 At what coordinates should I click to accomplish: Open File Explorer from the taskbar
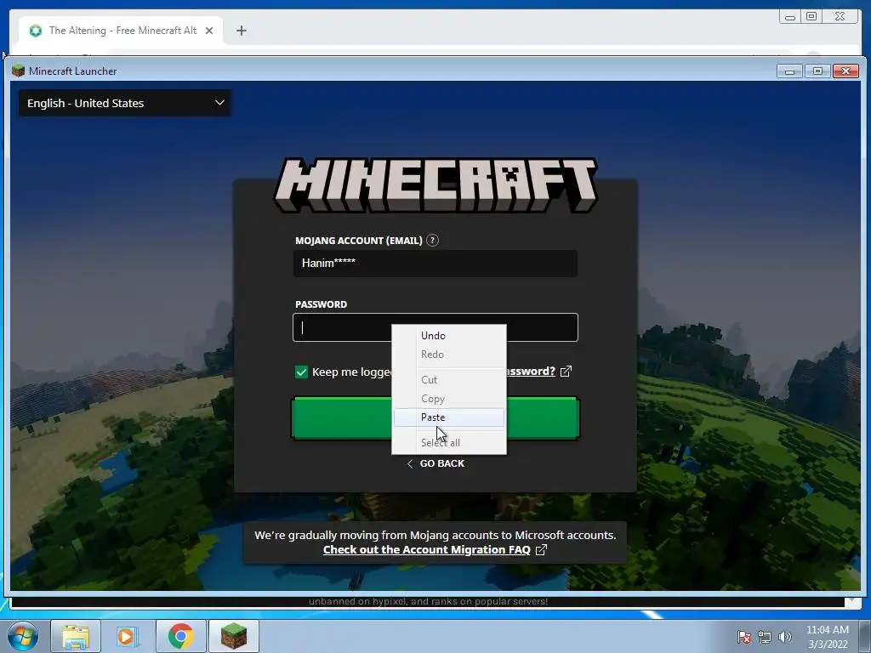pos(76,636)
